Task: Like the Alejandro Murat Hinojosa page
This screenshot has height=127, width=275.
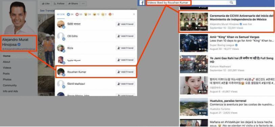Action: (45, 3)
